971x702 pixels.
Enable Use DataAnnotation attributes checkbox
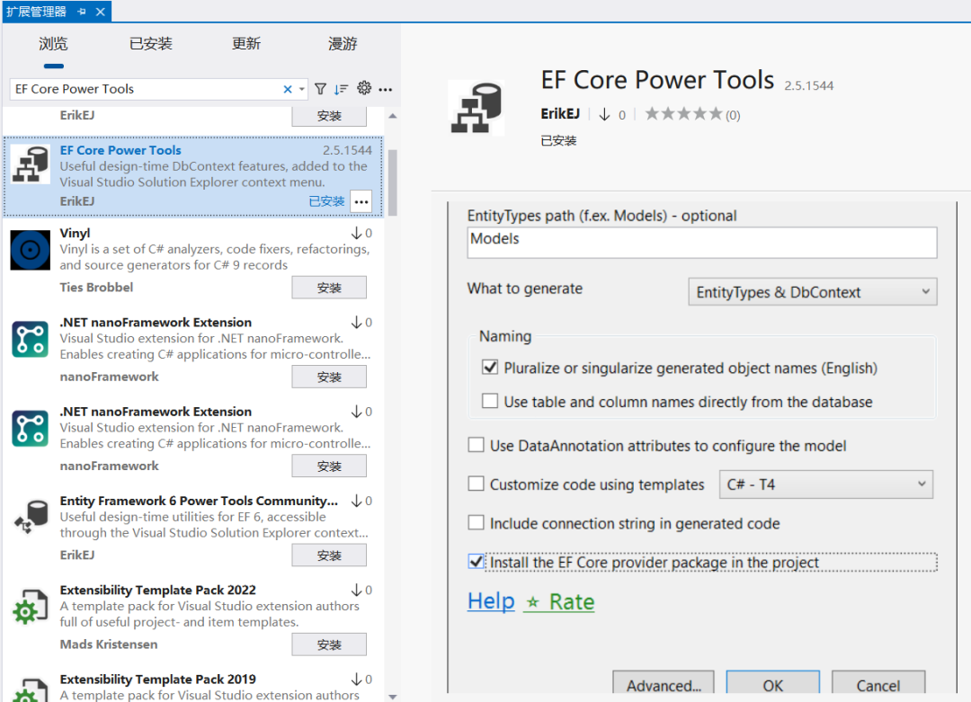click(477, 445)
